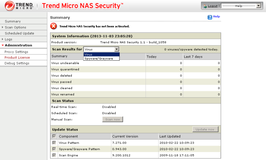The height and width of the screenshot is (160, 266).
Task: Click the Current Version column header
Action: click(x=125, y=136)
